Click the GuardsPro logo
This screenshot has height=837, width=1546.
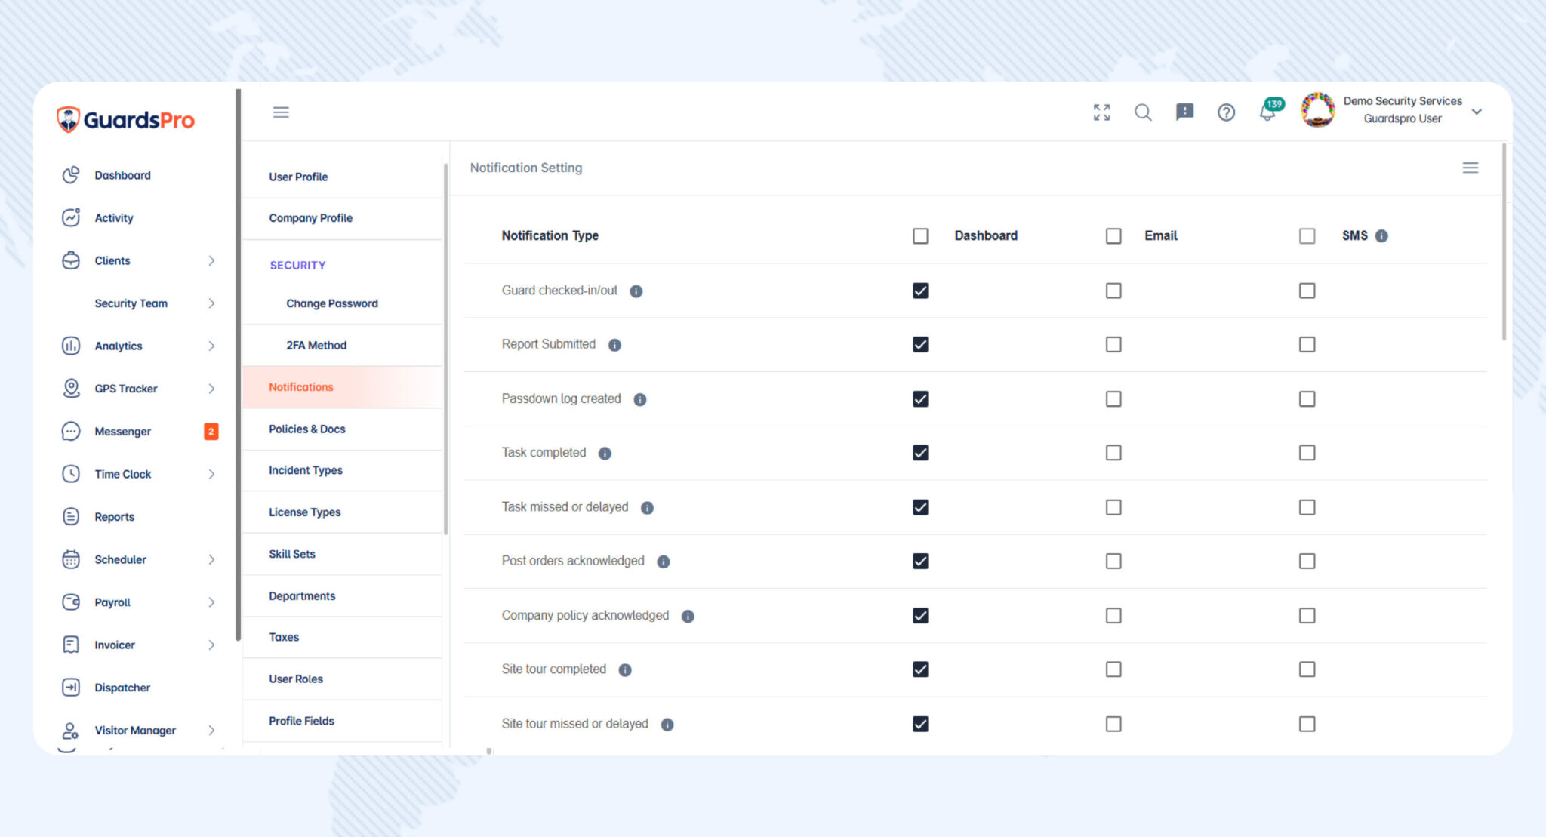pos(126,119)
